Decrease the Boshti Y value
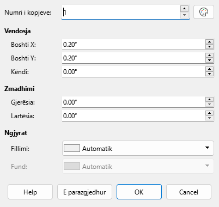The width and height of the screenshot is (219, 207). 210,60
